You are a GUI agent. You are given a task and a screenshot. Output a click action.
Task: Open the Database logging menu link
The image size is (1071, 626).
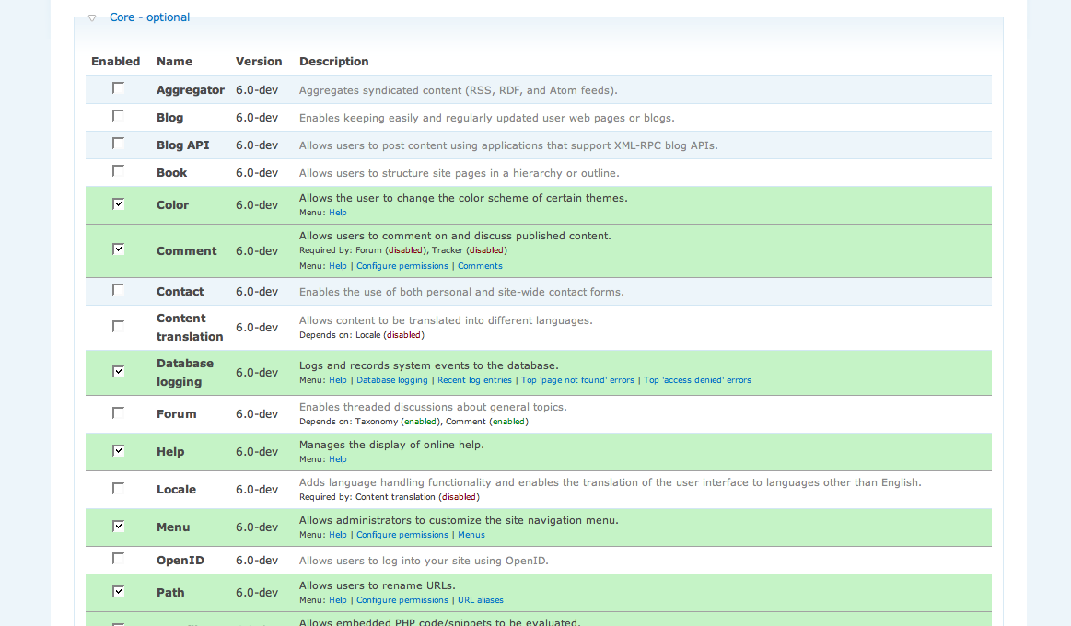coord(392,379)
